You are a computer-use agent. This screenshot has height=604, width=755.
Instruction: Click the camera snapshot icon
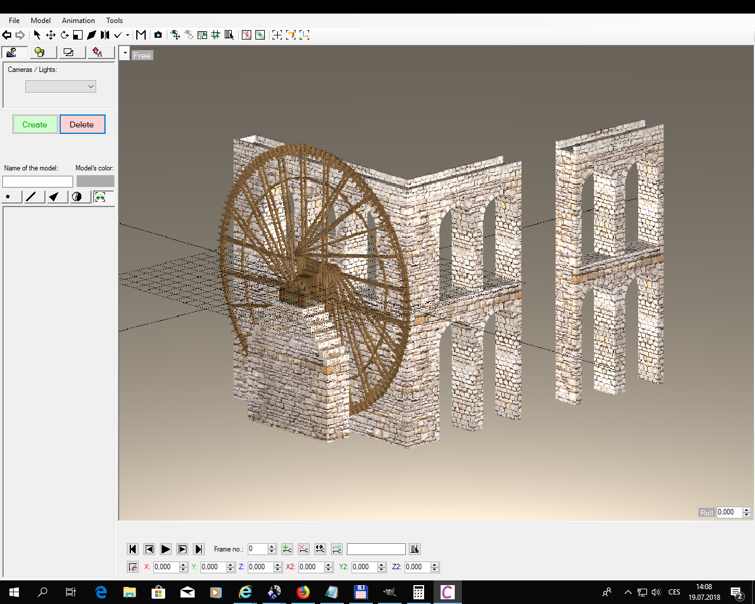(x=158, y=35)
